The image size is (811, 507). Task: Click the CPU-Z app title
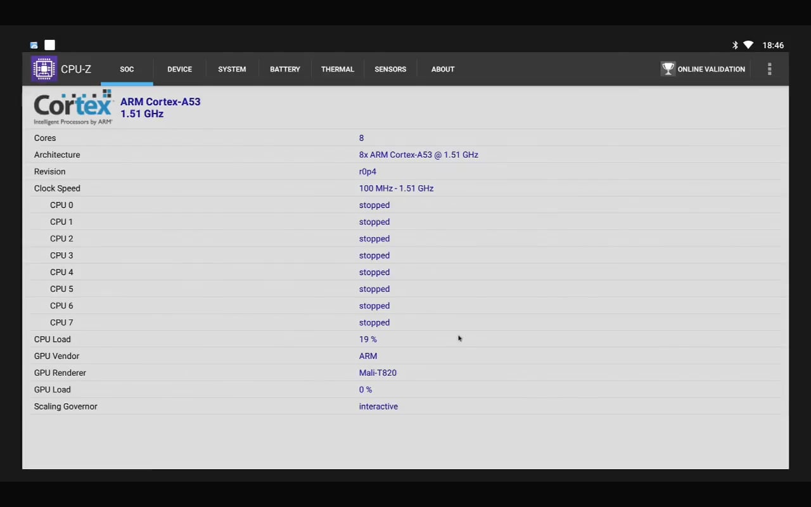pos(76,69)
